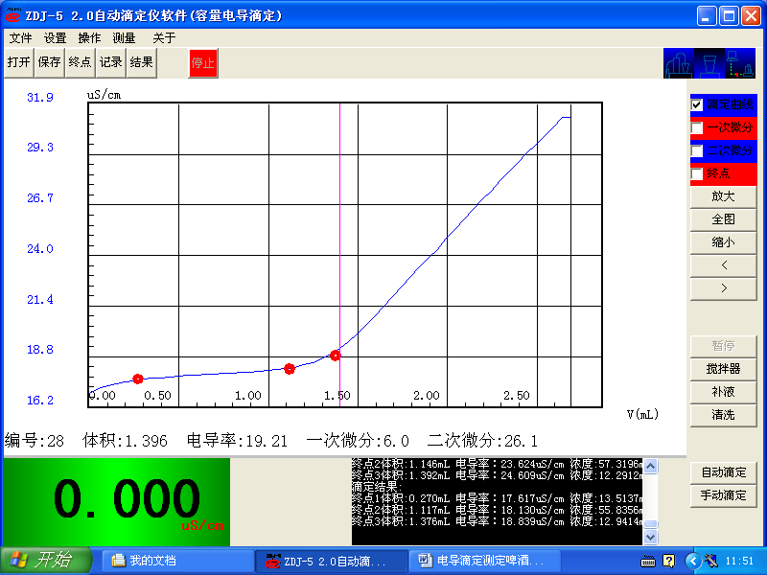Click the red 停止 stop button
This screenshot has height=575, width=767.
[x=203, y=63]
